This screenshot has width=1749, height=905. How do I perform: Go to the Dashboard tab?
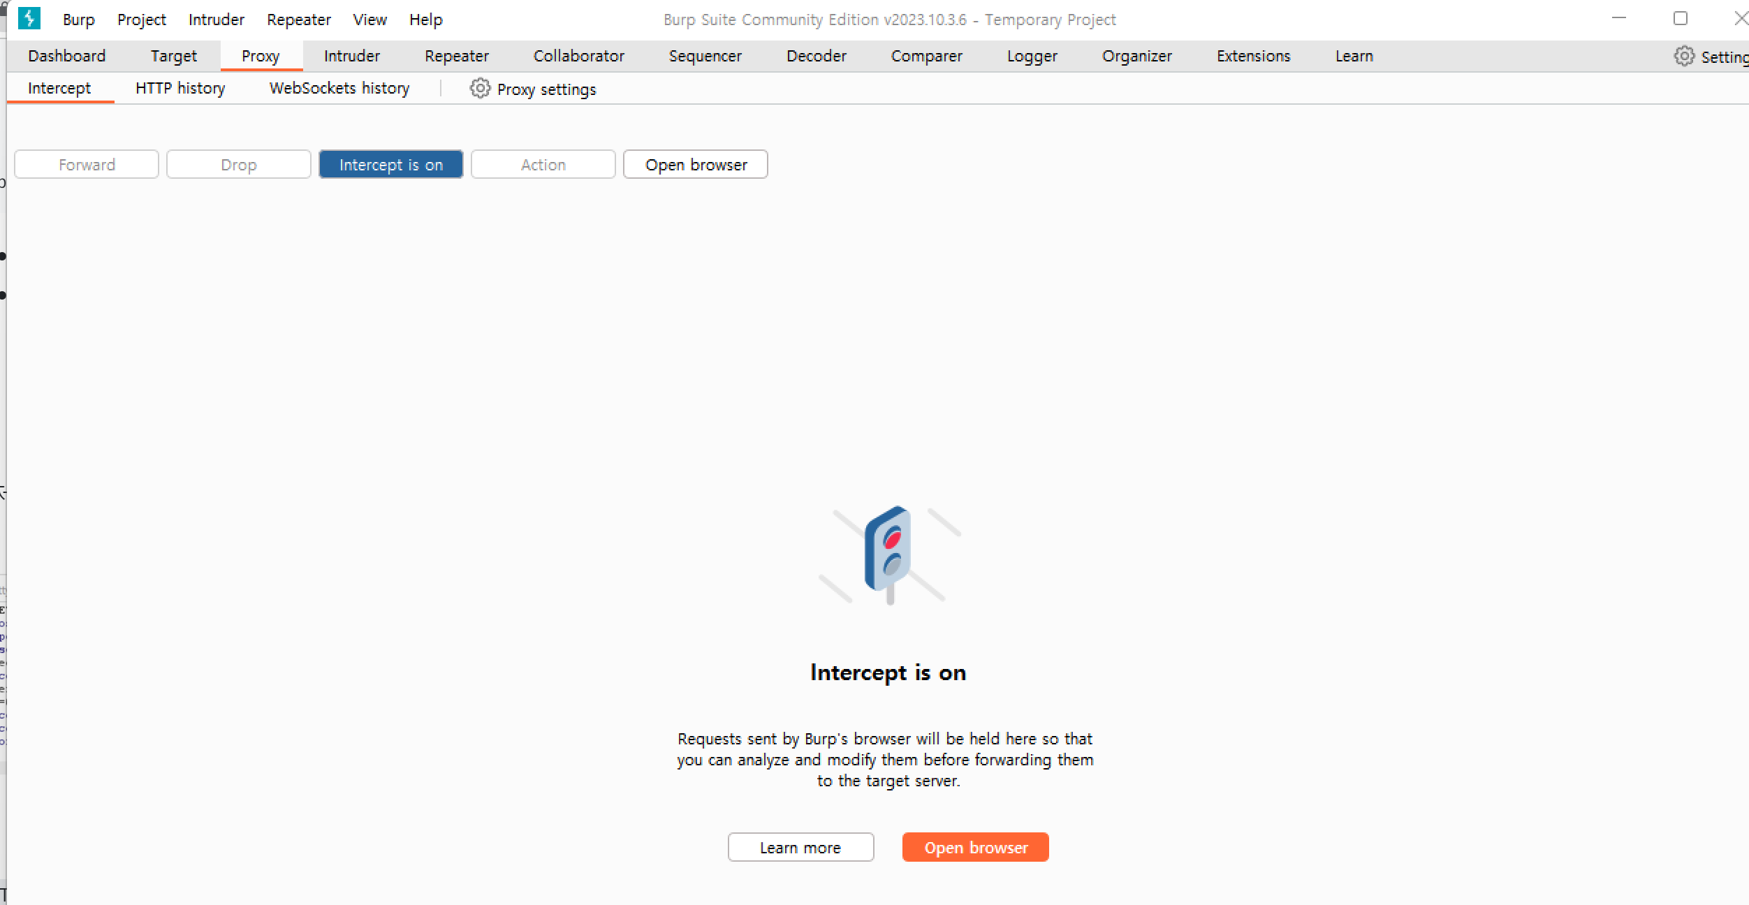[x=67, y=56]
